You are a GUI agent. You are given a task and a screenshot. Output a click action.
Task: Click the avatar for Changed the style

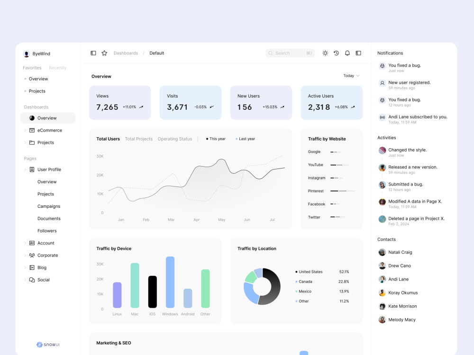pos(382,151)
